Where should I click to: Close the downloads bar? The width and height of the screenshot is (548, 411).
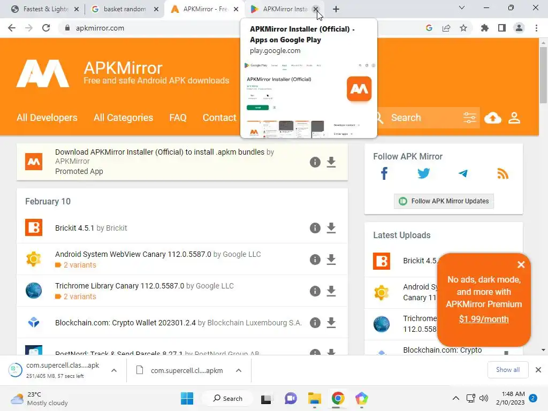538,370
